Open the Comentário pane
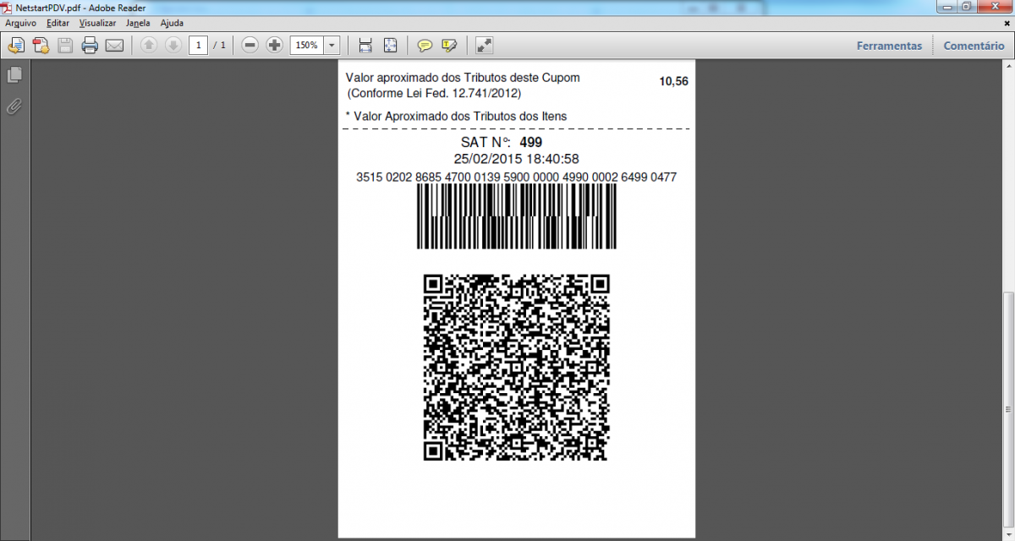The image size is (1015, 541). coord(974,46)
